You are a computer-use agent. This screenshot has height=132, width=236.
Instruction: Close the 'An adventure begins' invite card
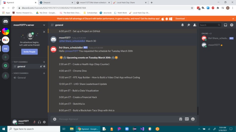pyautogui.click(x=44, y=32)
